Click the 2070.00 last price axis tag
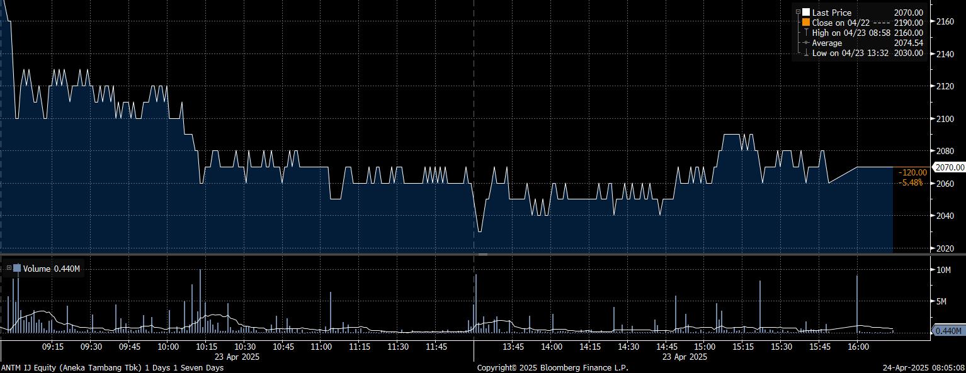 950,167
